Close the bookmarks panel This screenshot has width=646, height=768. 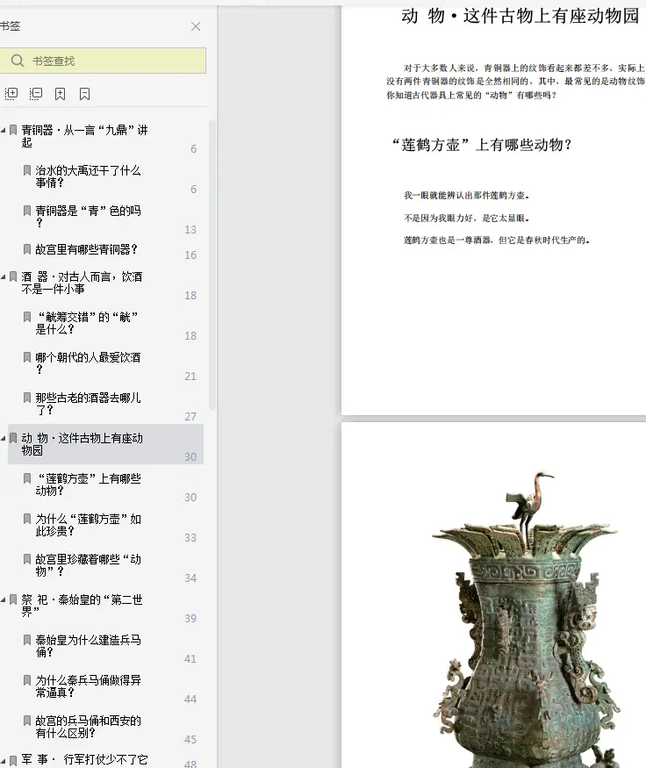[x=196, y=26]
